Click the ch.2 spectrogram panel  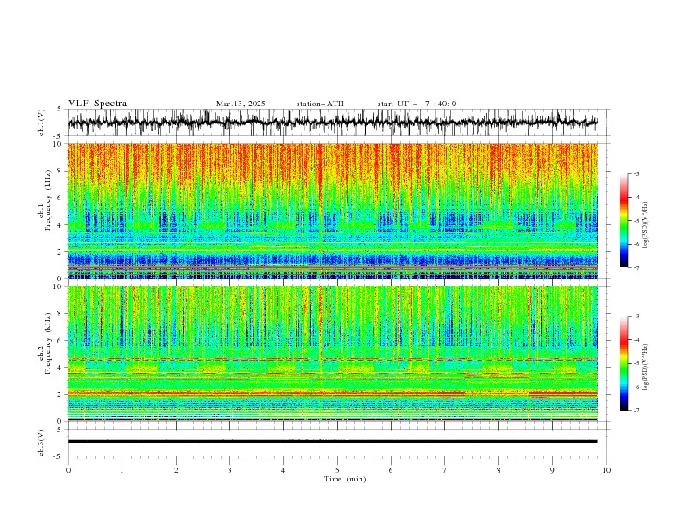(333, 354)
